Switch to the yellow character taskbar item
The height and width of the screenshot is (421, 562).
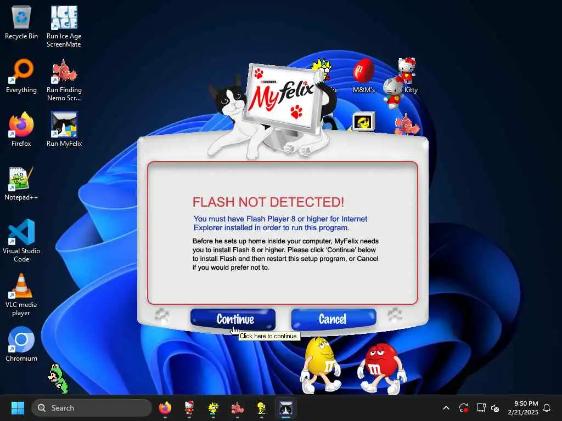point(261,408)
